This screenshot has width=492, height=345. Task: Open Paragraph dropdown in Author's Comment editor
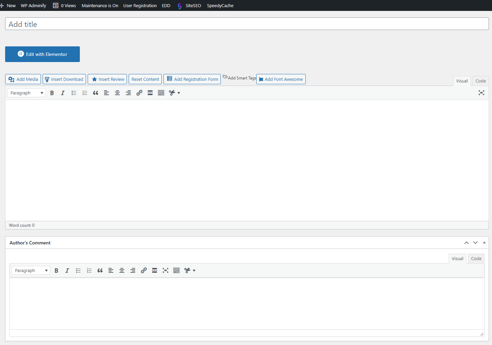pos(31,271)
